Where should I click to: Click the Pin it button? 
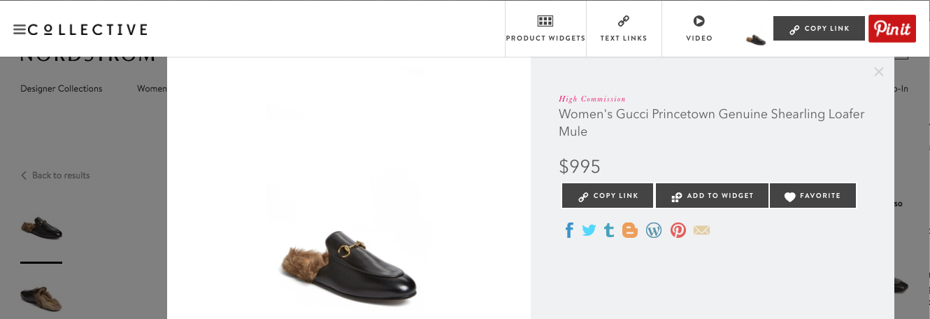(x=892, y=29)
